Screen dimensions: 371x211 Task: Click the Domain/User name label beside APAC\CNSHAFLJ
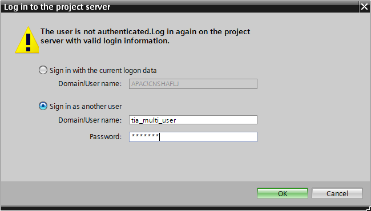(x=90, y=84)
